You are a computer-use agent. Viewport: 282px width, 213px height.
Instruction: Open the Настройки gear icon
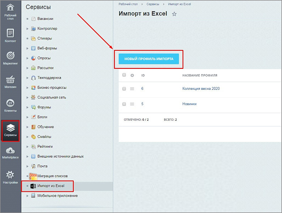pyautogui.click(x=10, y=175)
